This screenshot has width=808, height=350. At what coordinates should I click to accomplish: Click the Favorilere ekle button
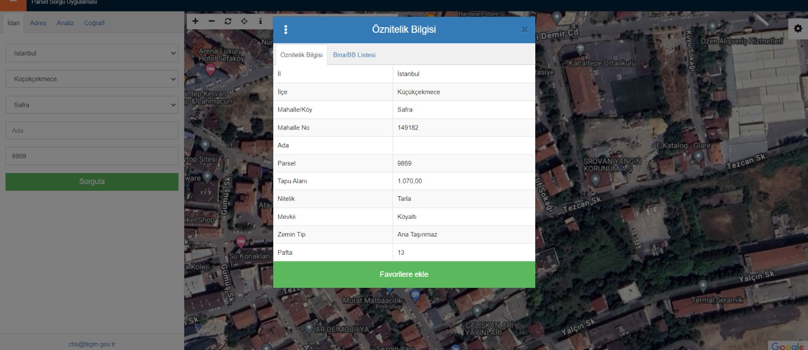coord(404,274)
